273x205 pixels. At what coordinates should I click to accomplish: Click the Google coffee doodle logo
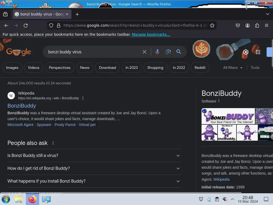pyautogui.click(x=19, y=52)
